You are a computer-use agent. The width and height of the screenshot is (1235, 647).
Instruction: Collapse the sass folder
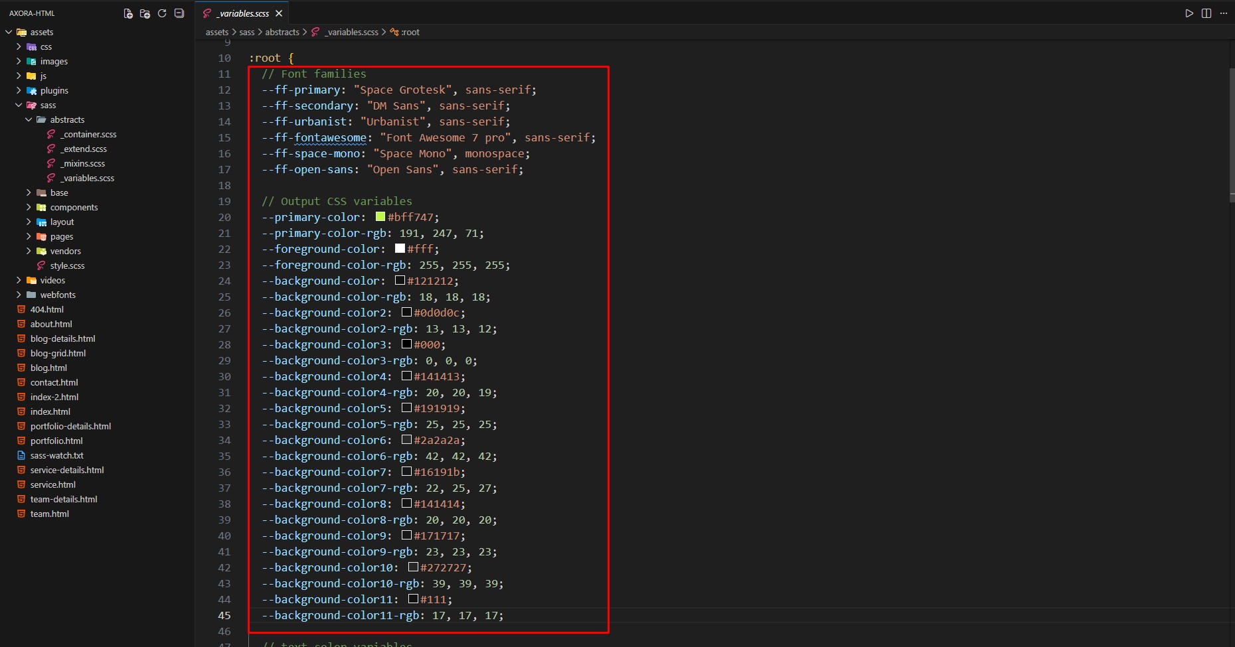tap(19, 105)
